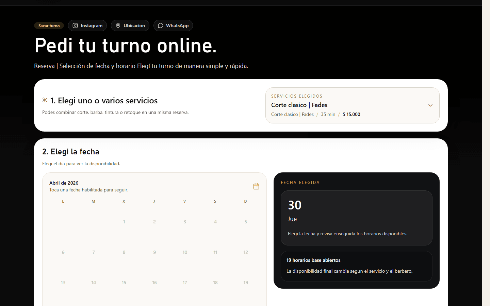Click the '2. Elegi la fecha' heading

[x=71, y=152]
